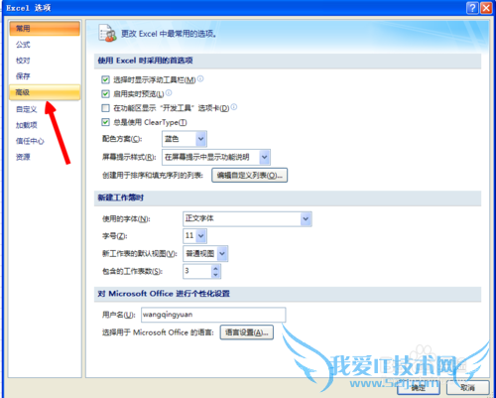The image size is (496, 398).
Task: Click info icon beside 开发工具 选项卡
Action: [x=234, y=107]
